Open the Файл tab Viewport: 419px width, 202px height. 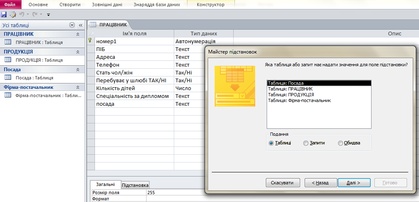[x=10, y=5]
